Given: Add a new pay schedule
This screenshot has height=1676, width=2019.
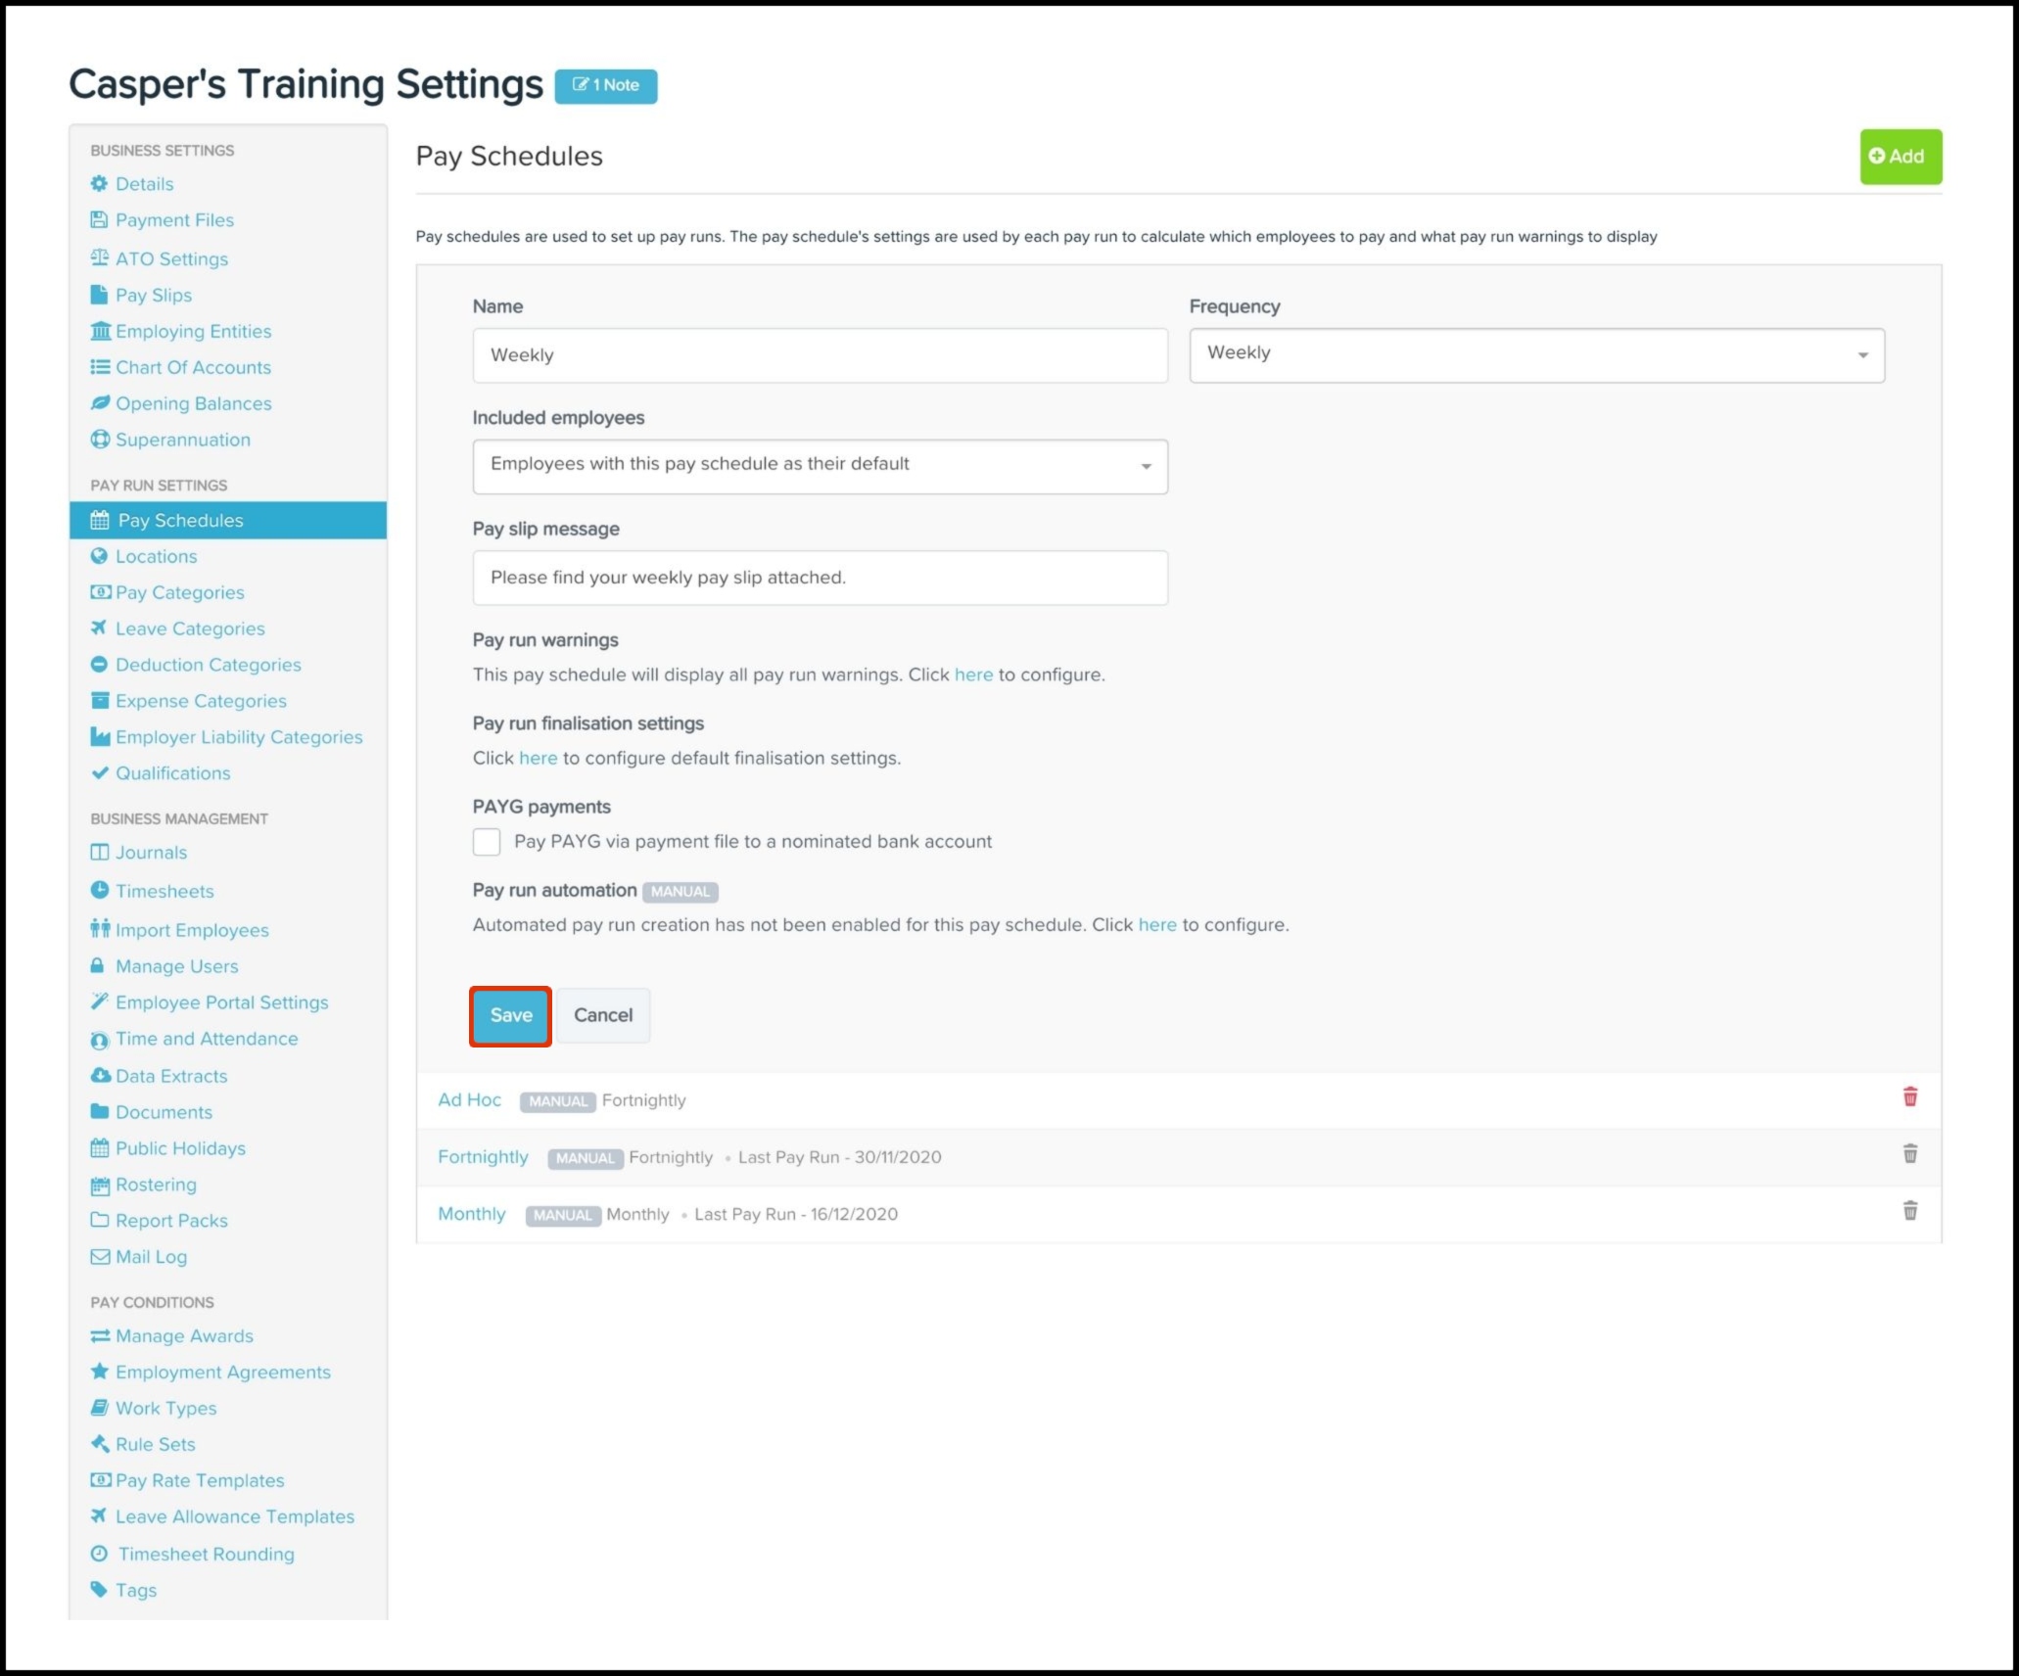Looking at the screenshot, I should coord(1900,157).
